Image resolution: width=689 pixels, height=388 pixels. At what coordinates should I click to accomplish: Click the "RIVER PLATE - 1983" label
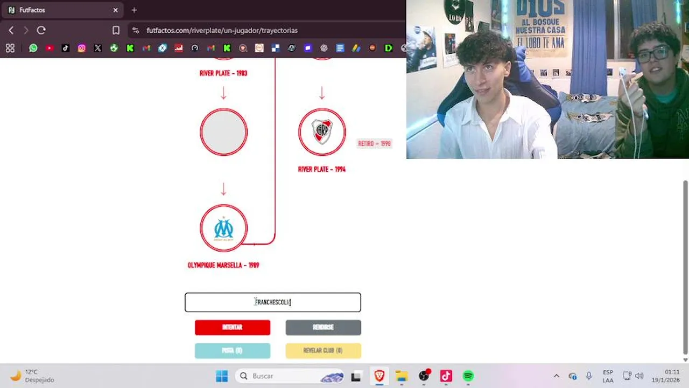(223, 73)
